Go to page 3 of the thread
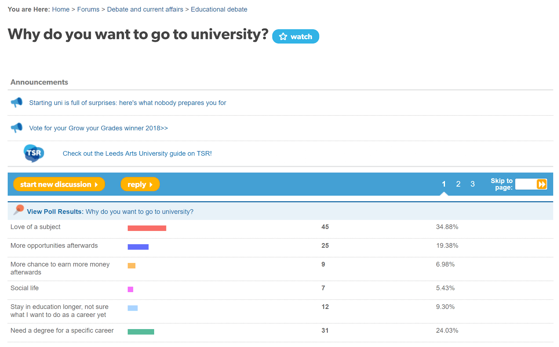The width and height of the screenshot is (559, 347). click(472, 184)
